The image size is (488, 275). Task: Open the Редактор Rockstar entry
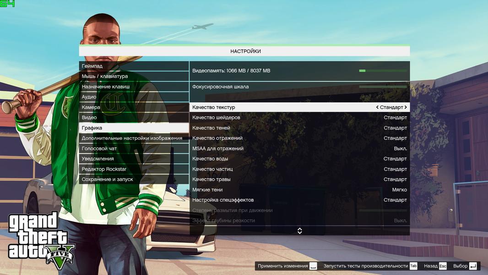point(134,169)
